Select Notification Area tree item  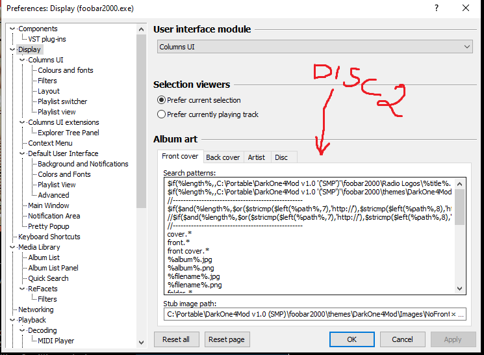tap(54, 216)
